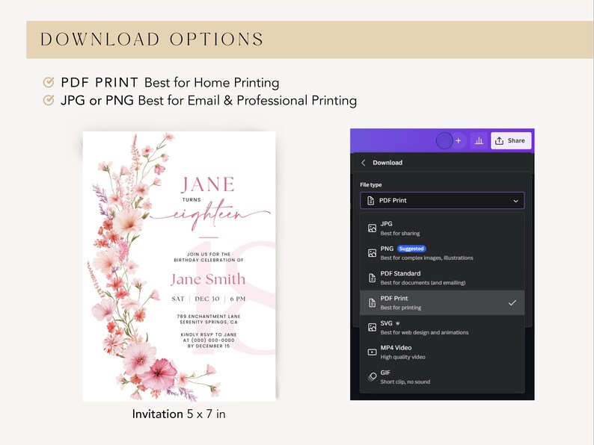Select the SVG file type option
The width and height of the screenshot is (594, 445).
coord(442,328)
